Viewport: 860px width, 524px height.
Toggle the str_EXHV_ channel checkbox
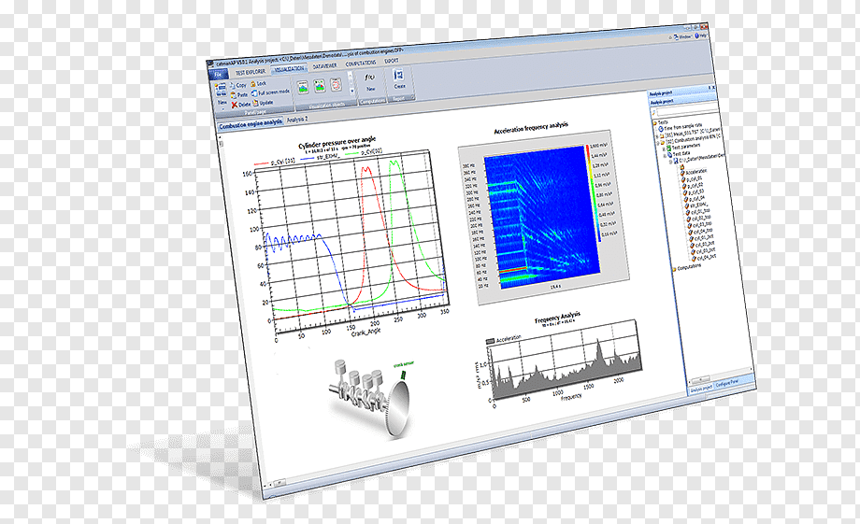coord(687,205)
